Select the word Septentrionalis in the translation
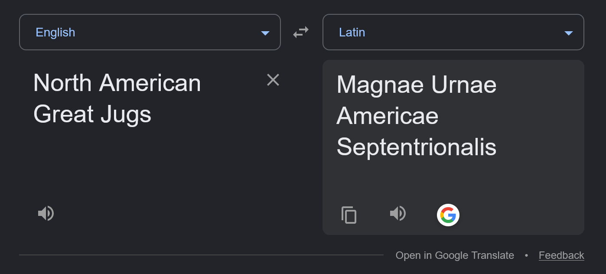Image resolution: width=606 pixels, height=274 pixels. 417,147
